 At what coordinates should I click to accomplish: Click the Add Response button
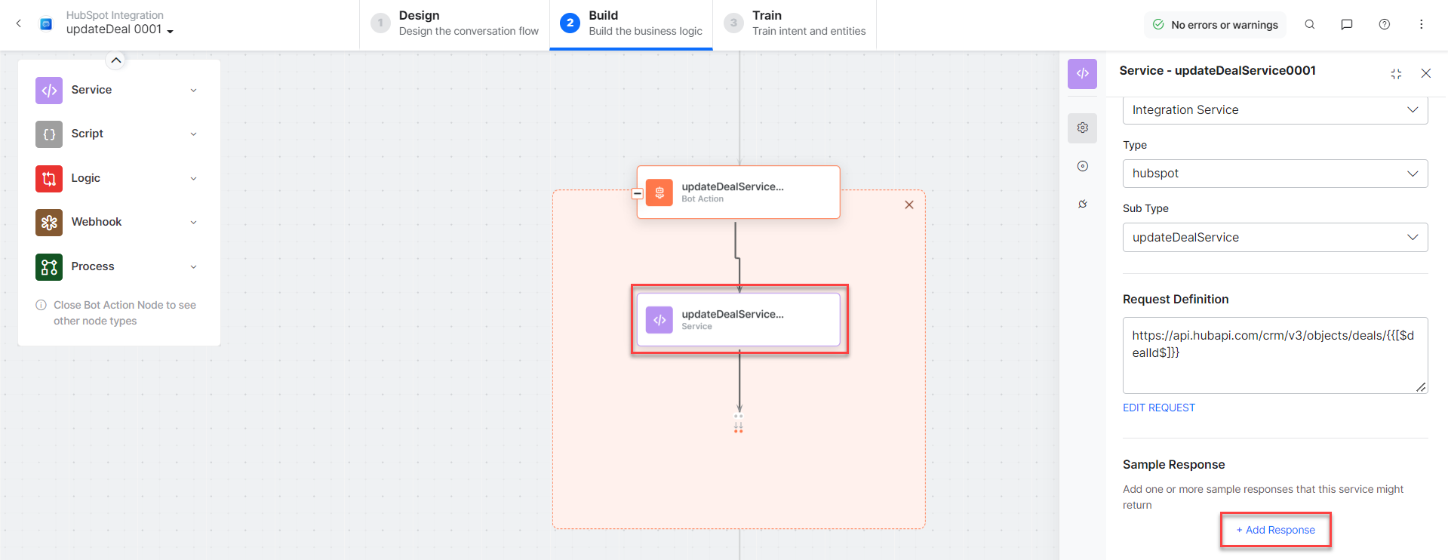point(1275,530)
